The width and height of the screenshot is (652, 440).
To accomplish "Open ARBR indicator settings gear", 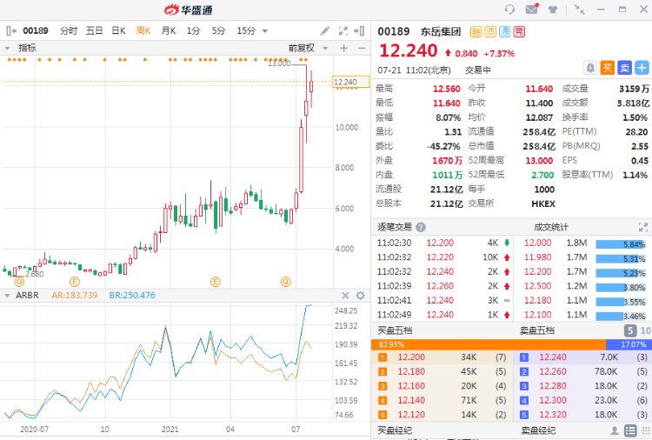I will (361, 296).
